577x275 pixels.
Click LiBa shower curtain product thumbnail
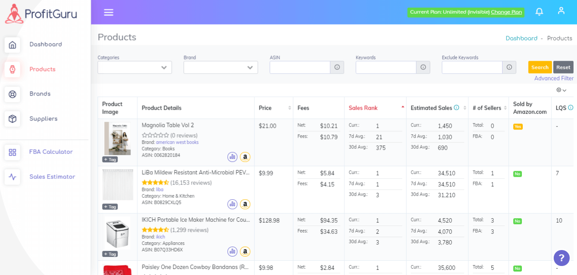(118, 185)
